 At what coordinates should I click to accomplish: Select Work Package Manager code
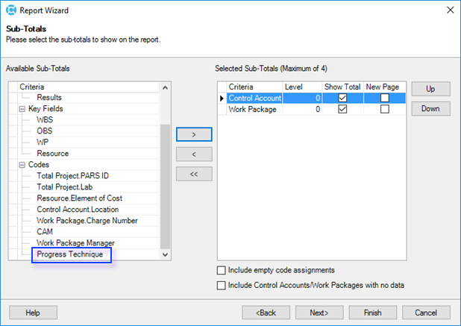point(75,243)
